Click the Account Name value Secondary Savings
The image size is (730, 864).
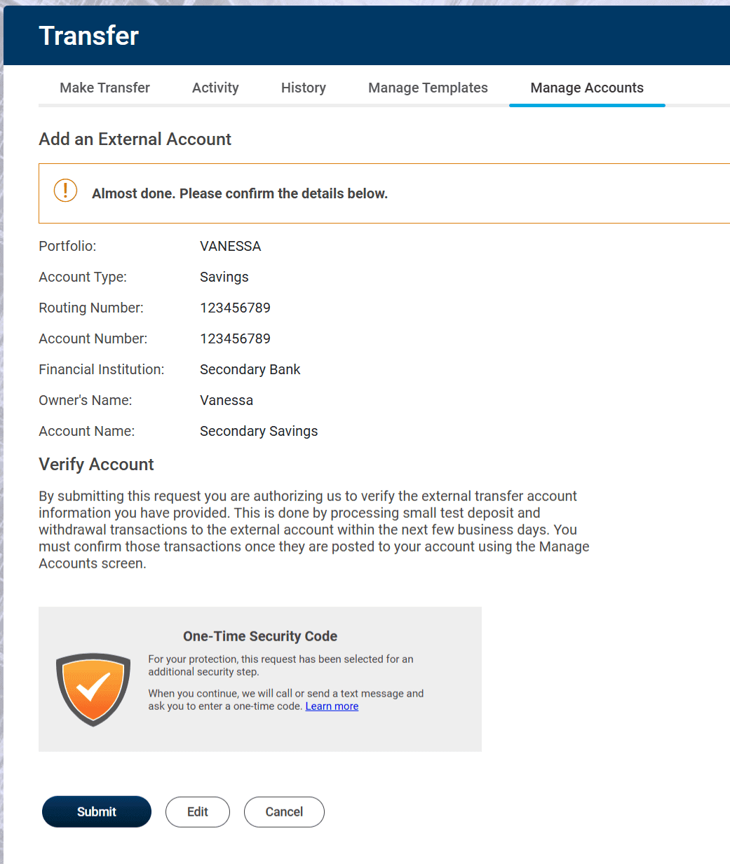[x=259, y=431]
